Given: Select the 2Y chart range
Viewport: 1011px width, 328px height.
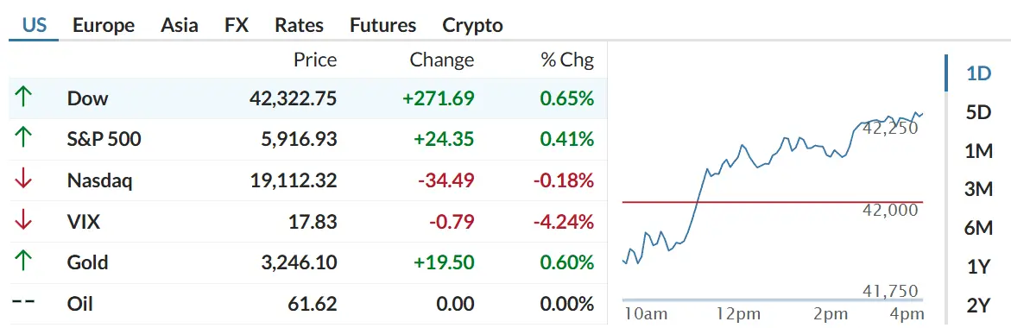Looking at the screenshot, I should 978,305.
